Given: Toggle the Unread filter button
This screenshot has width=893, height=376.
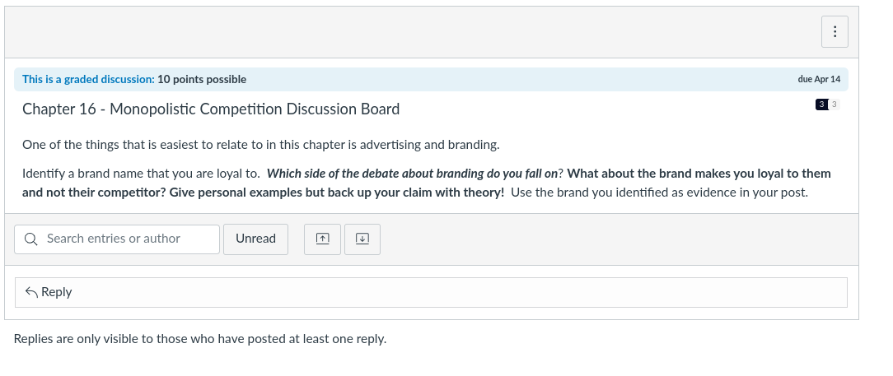Looking at the screenshot, I should click(x=255, y=239).
